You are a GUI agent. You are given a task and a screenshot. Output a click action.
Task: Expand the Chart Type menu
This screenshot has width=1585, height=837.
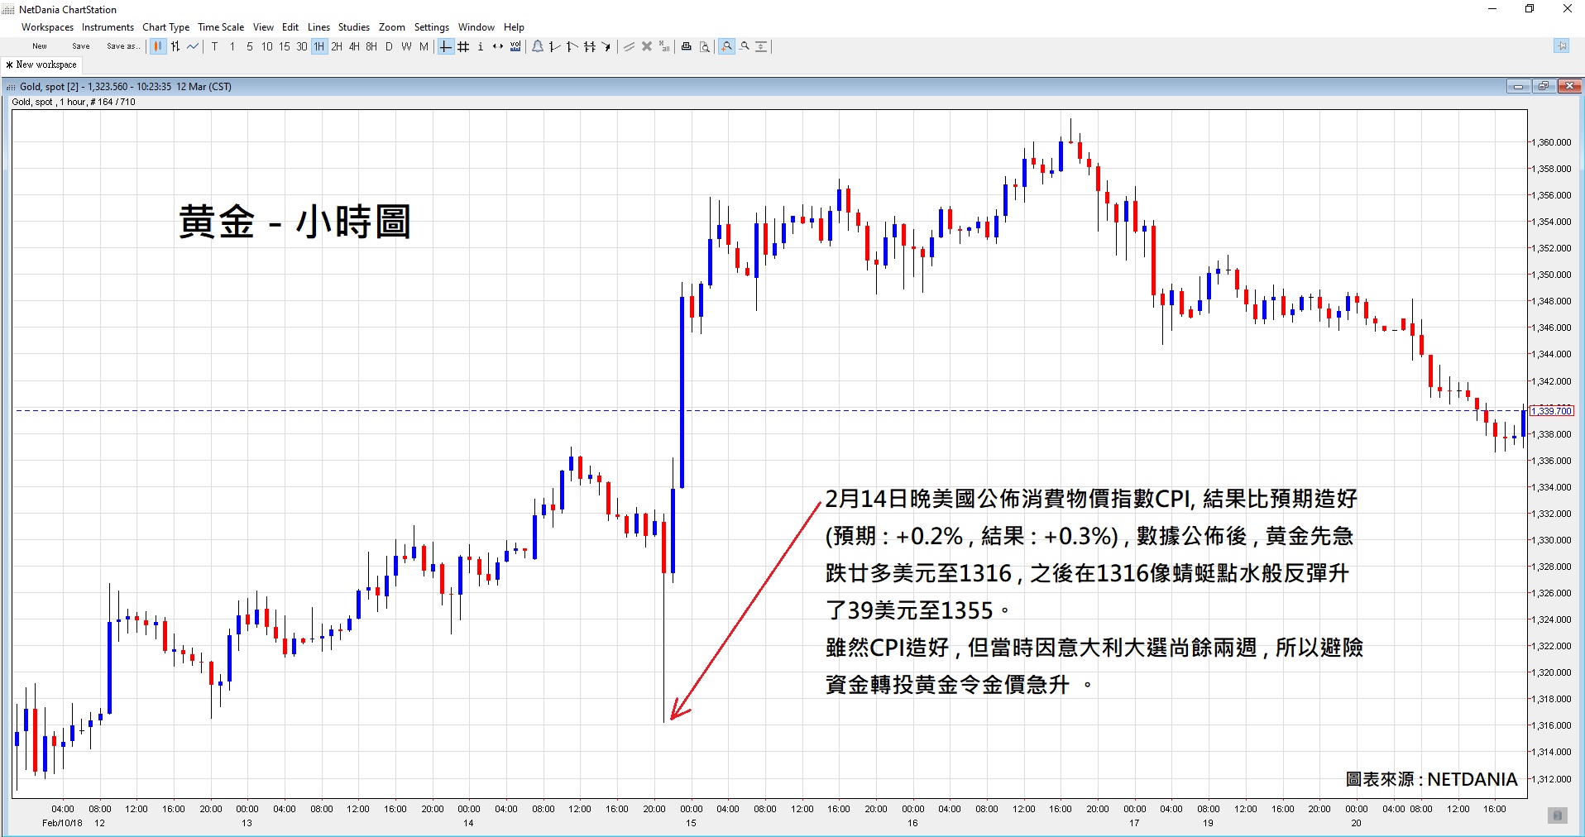click(165, 27)
